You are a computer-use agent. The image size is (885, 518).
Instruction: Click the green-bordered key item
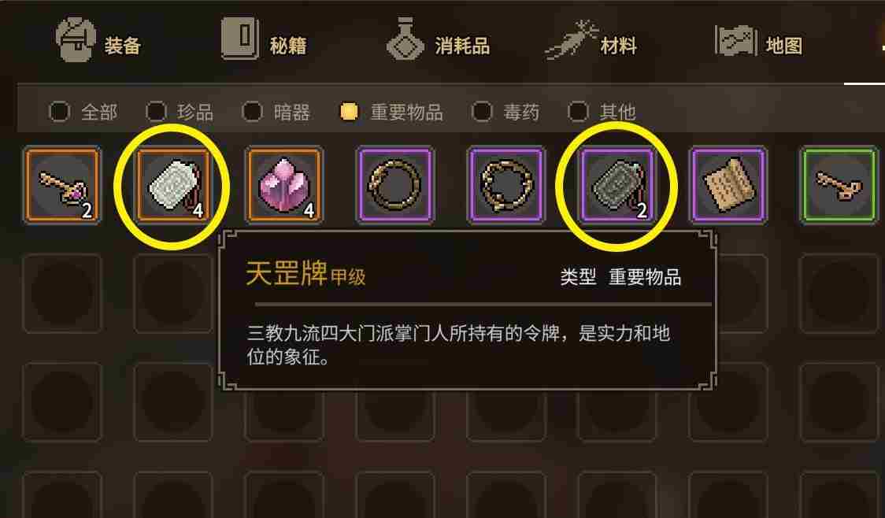(x=839, y=185)
